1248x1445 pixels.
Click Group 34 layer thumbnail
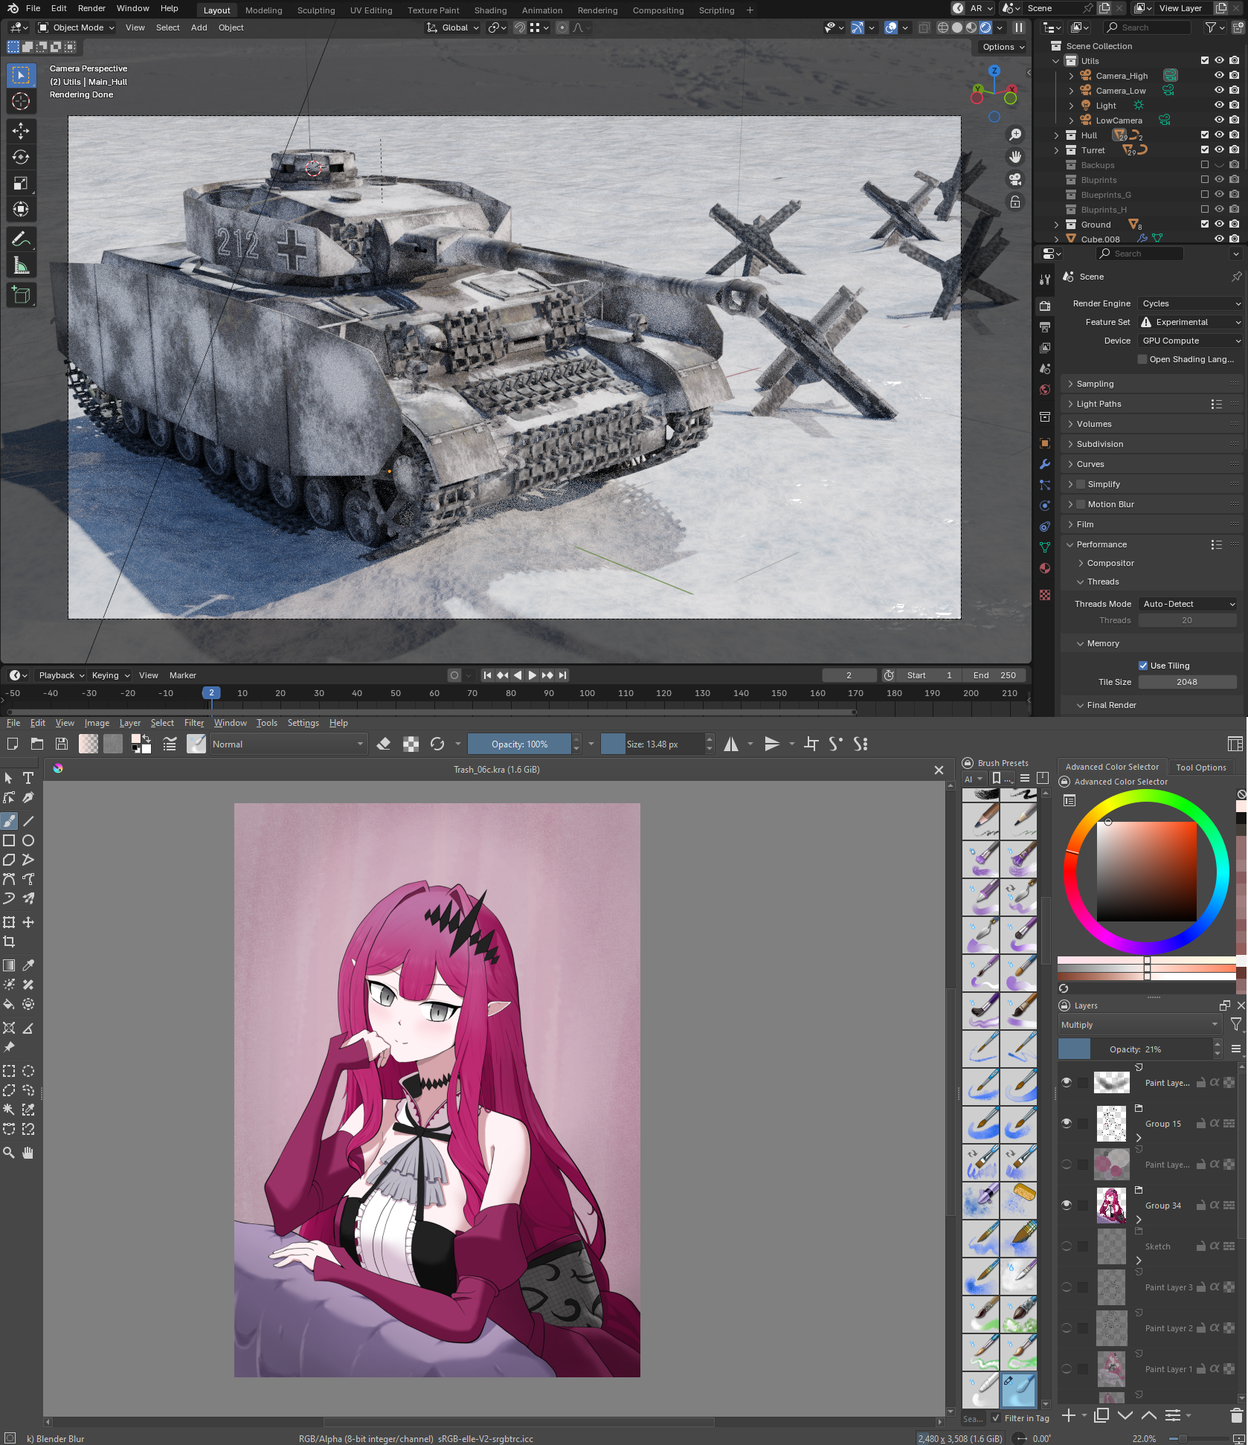point(1112,1205)
